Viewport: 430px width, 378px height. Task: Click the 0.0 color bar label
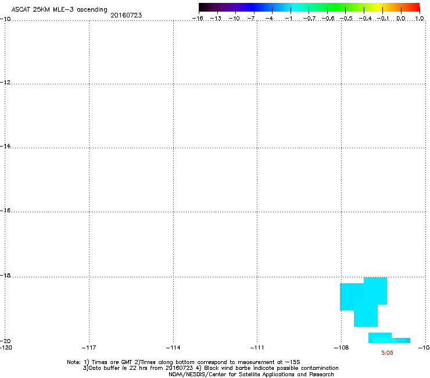coord(401,19)
